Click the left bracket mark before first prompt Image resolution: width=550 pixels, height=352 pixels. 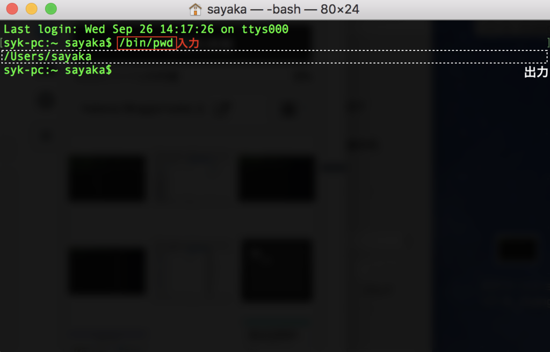tap(2, 43)
